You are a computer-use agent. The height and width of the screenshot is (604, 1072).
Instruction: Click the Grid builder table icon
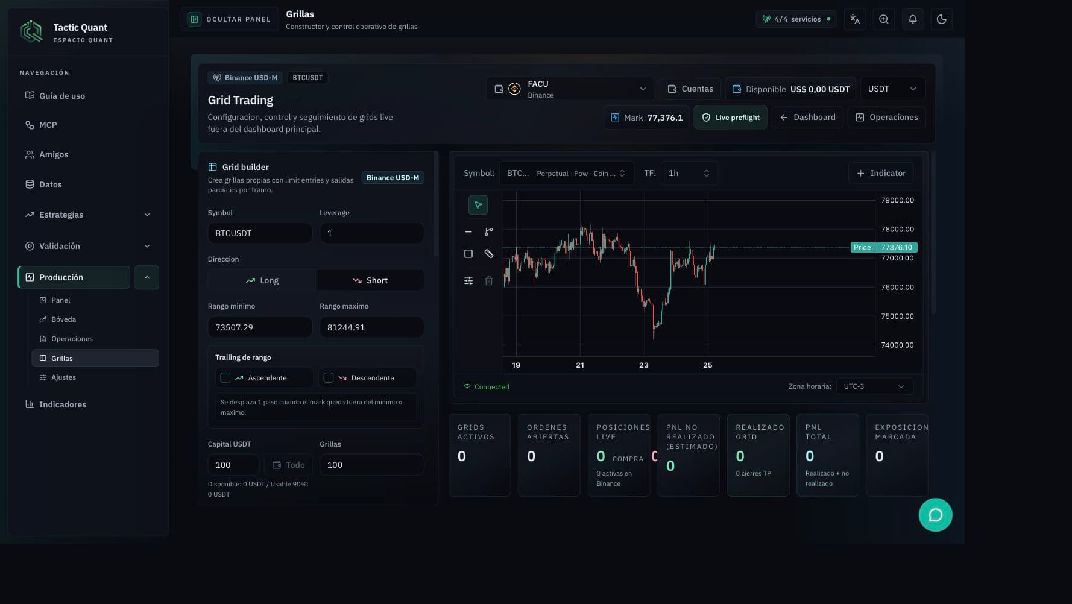tap(212, 167)
